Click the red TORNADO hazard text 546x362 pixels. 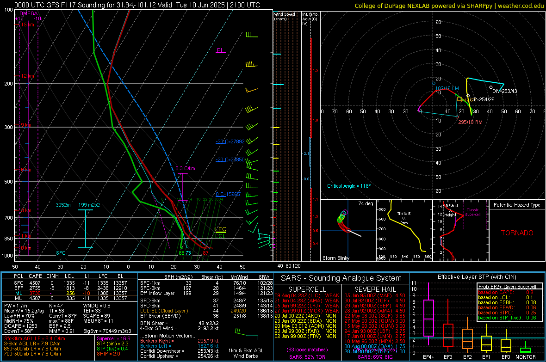click(517, 233)
